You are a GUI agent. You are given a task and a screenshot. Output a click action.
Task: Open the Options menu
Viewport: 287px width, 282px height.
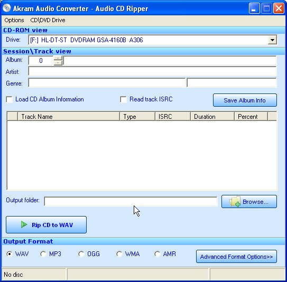tap(14, 20)
